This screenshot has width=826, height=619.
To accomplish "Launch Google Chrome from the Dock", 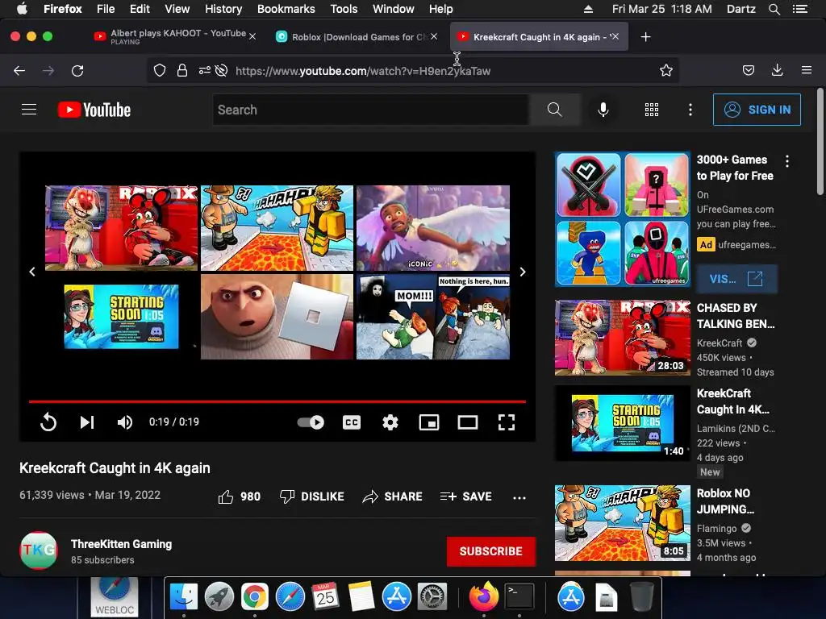I will [x=254, y=597].
